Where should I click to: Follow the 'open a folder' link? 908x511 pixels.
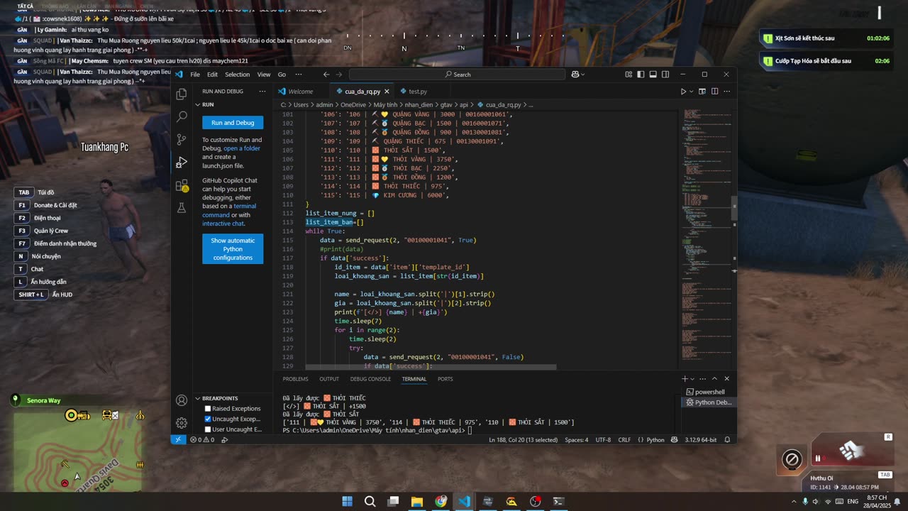[242, 148]
